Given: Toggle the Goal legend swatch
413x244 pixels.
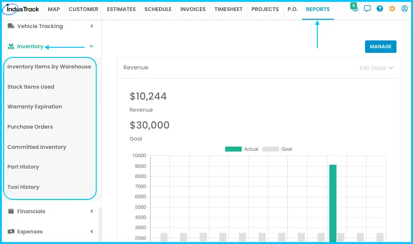Looking at the screenshot, I should 271,149.
